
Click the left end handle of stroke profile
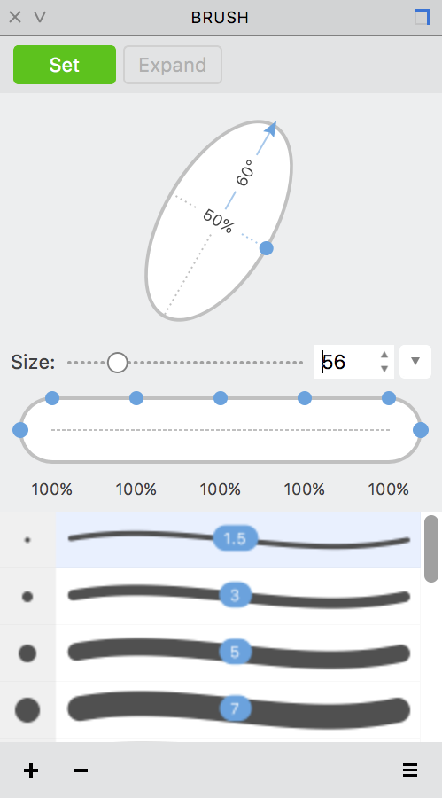[x=20, y=430]
